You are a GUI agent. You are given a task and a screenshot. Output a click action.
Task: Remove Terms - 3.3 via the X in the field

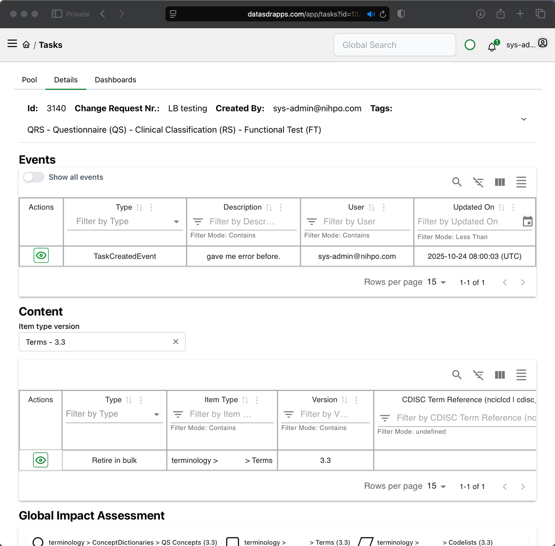pos(176,342)
